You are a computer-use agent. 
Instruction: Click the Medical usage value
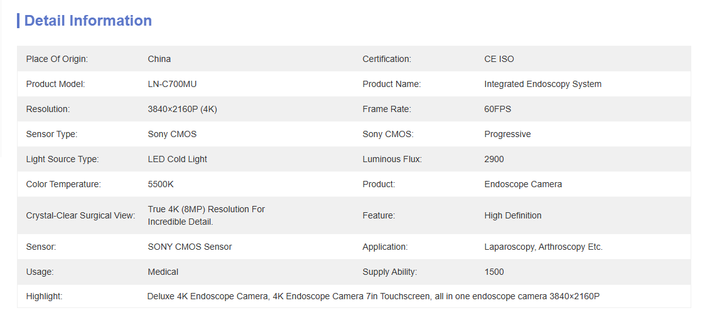point(163,272)
